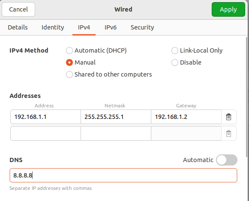Edit the netmask field 255.255.255.1
The width and height of the screenshot is (249, 201).
pos(116,117)
